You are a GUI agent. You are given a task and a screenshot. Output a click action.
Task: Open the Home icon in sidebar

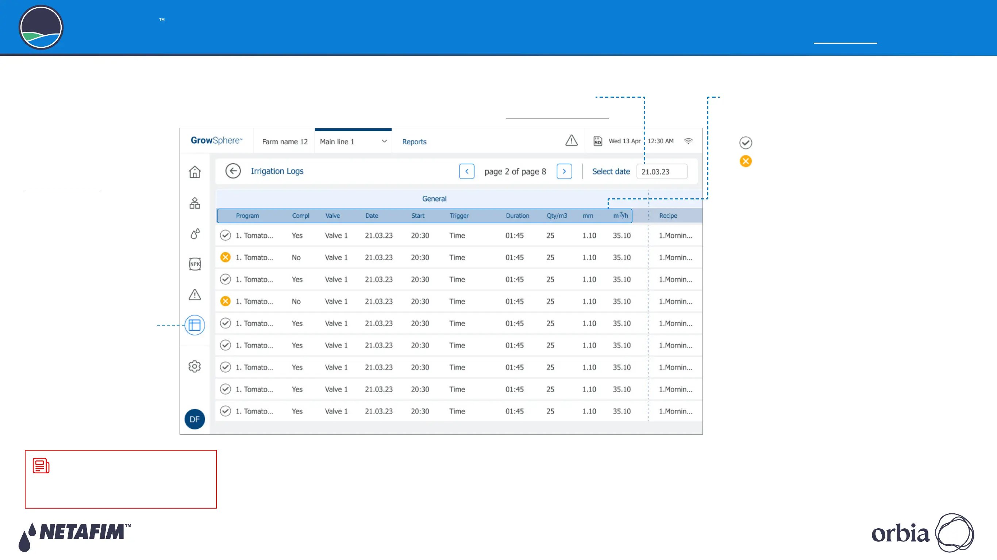pos(195,172)
